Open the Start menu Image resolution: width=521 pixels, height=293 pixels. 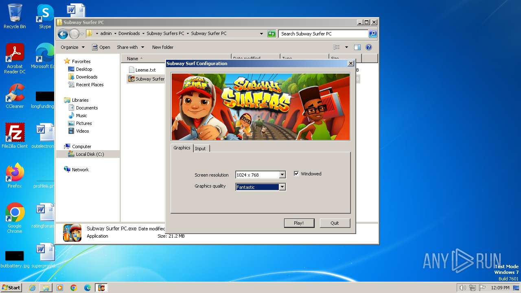[11, 288]
